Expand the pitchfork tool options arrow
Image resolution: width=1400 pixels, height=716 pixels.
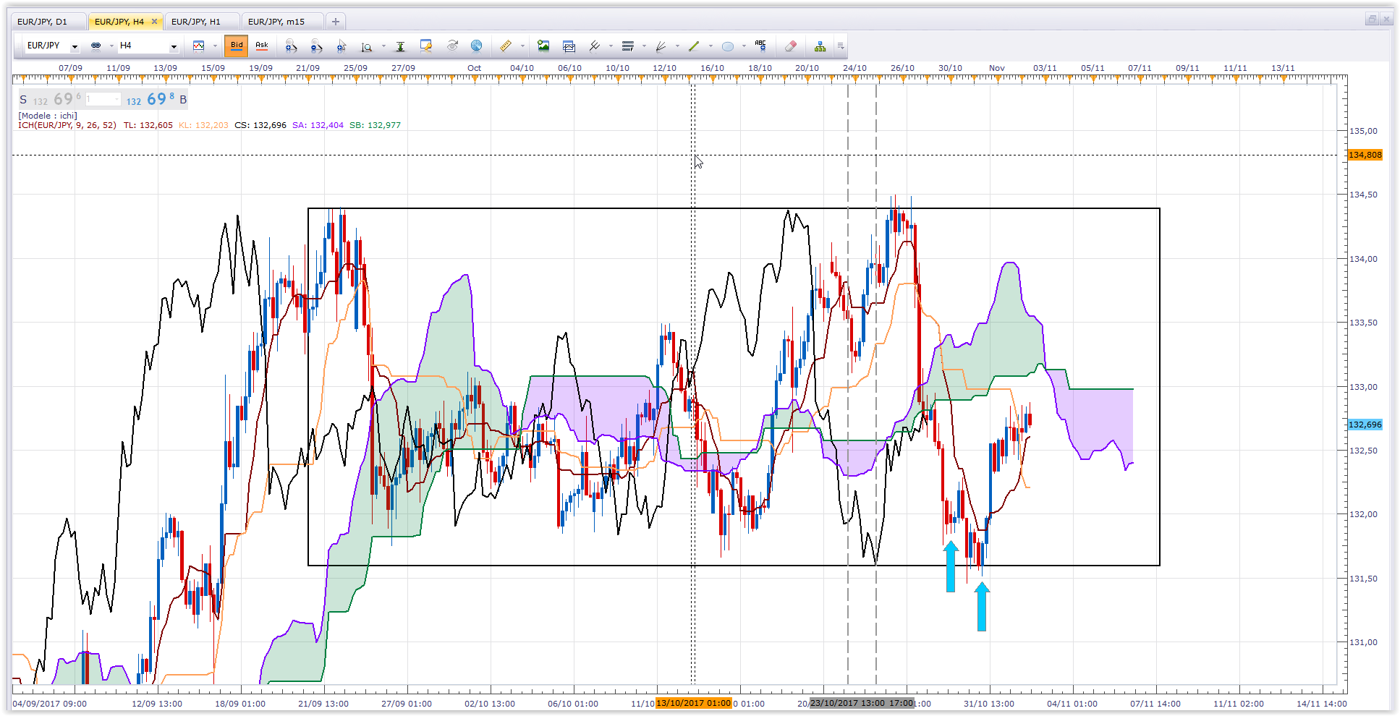611,46
